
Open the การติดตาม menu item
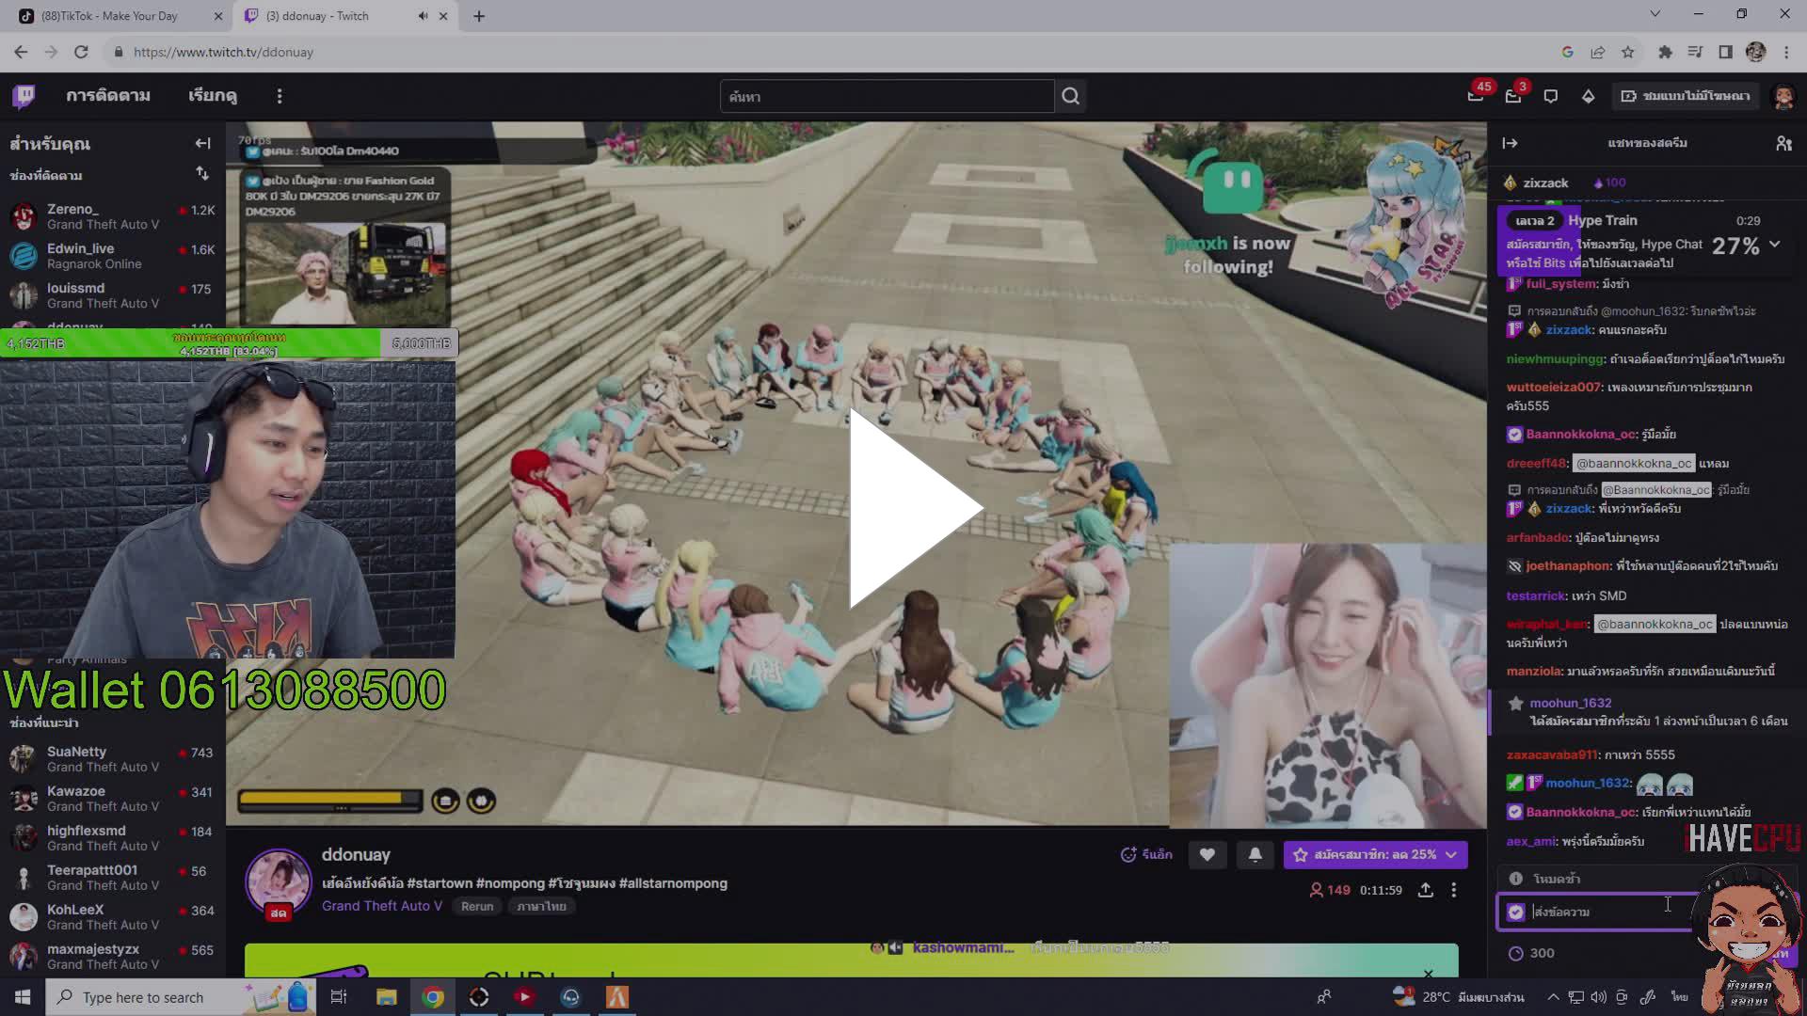[x=107, y=95]
